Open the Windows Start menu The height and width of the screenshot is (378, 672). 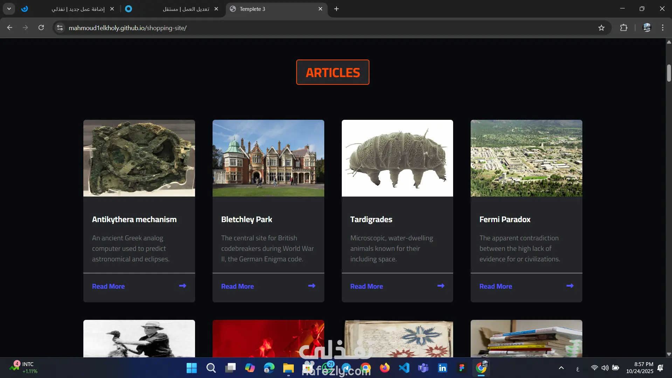(192, 368)
